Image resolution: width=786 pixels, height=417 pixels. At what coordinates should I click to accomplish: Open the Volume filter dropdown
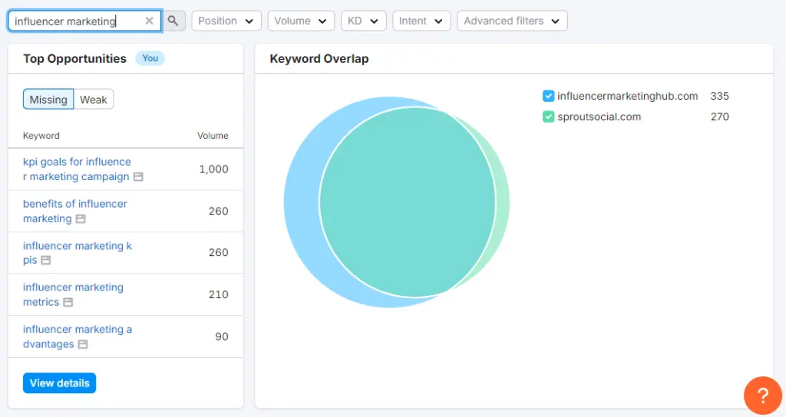point(301,21)
